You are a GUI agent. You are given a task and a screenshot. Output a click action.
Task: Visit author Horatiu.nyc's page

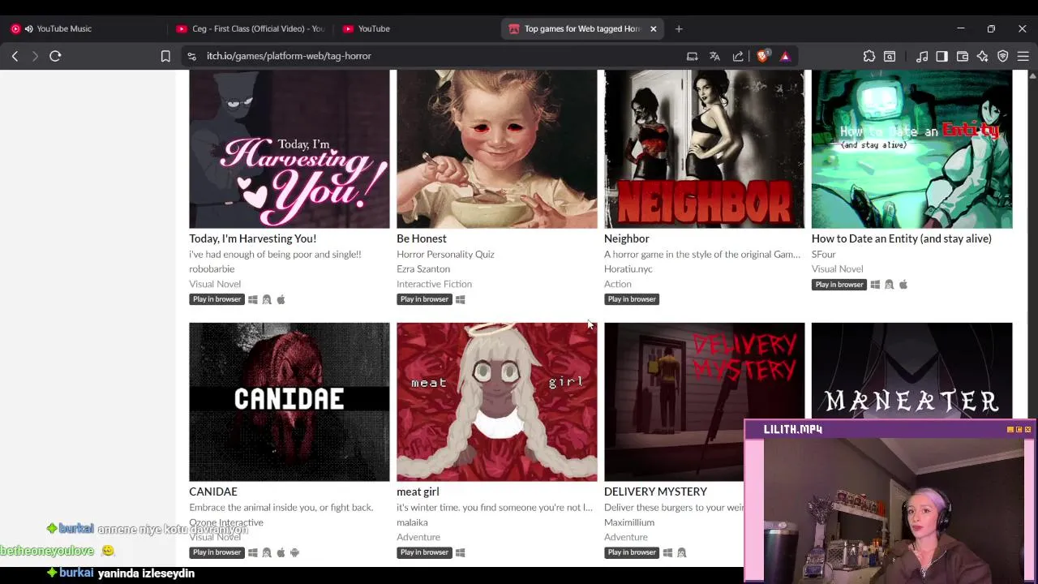628,268
